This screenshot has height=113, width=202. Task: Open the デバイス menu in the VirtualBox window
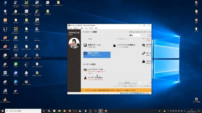(91, 28)
